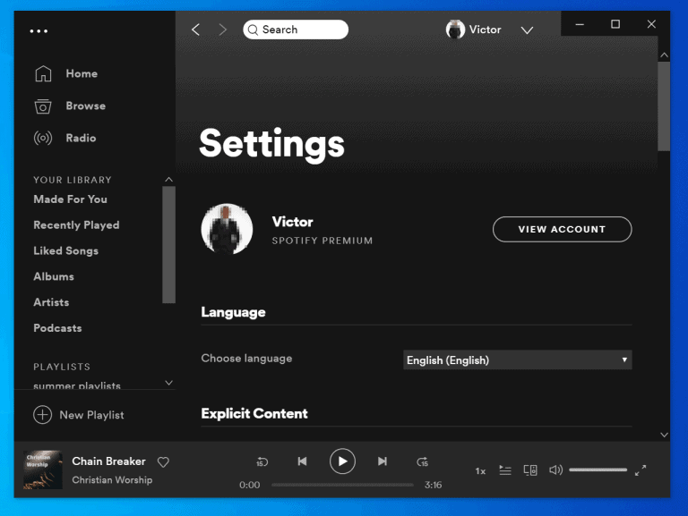The image size is (688, 516).
Task: Maximize the Spotify window
Action: click(615, 24)
